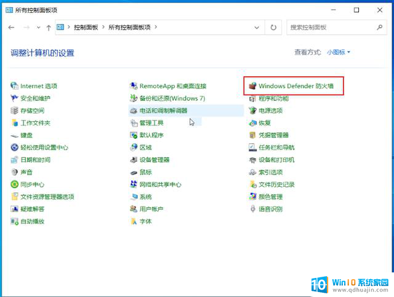Click the 默认程序 icon
This screenshot has width=394, height=297.
point(134,135)
